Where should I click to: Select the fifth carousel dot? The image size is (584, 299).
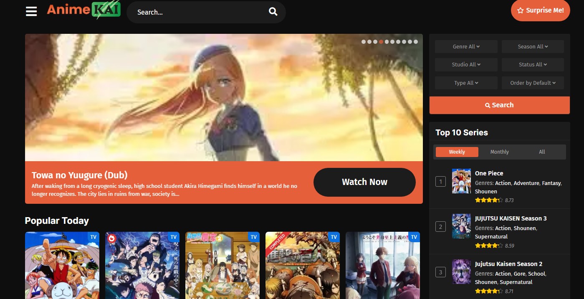(x=387, y=42)
